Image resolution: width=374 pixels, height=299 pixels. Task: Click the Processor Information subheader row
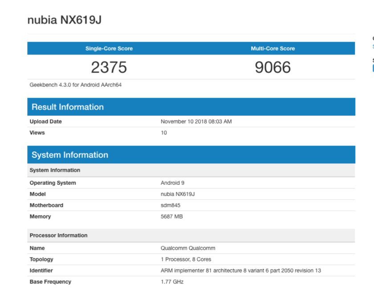[x=58, y=235]
